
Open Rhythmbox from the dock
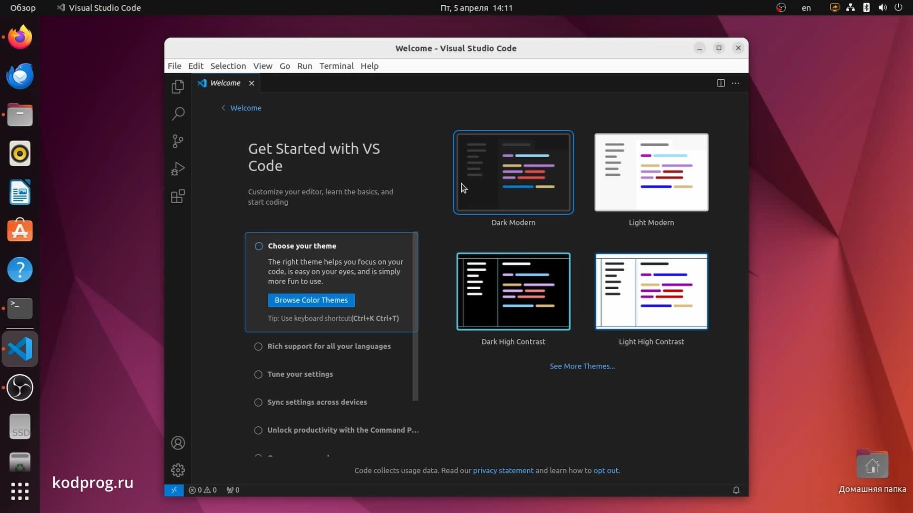click(x=20, y=153)
